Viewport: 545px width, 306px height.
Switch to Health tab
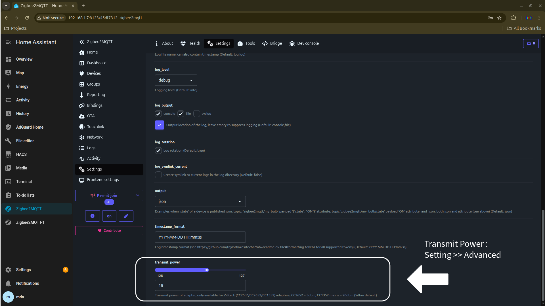click(x=190, y=43)
